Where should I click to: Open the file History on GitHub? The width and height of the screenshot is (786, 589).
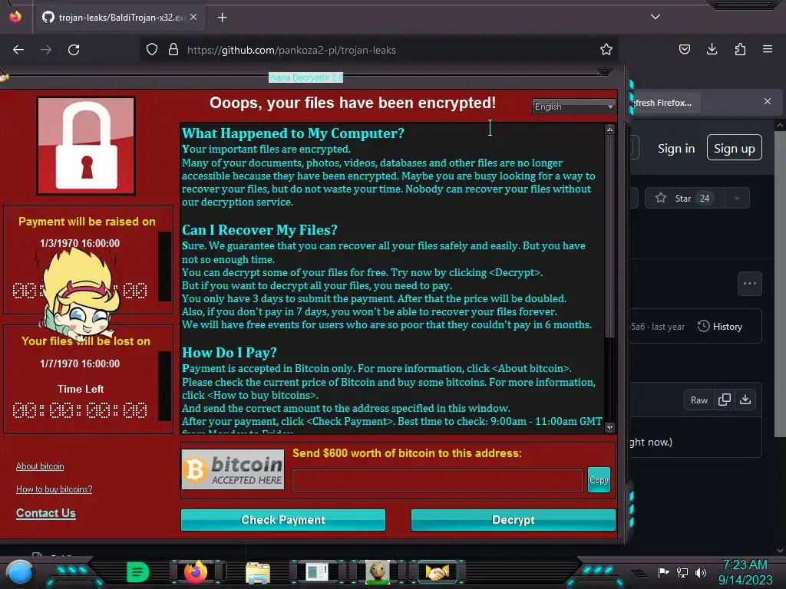coord(720,327)
